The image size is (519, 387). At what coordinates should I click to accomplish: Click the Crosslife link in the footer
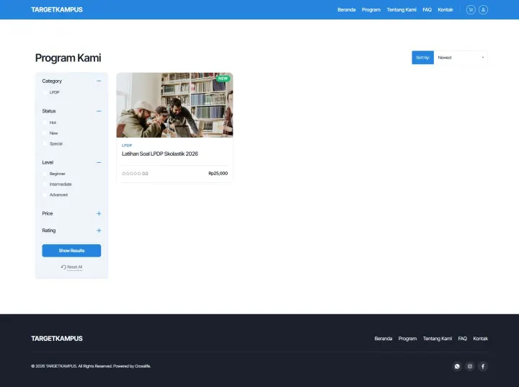[143, 366]
